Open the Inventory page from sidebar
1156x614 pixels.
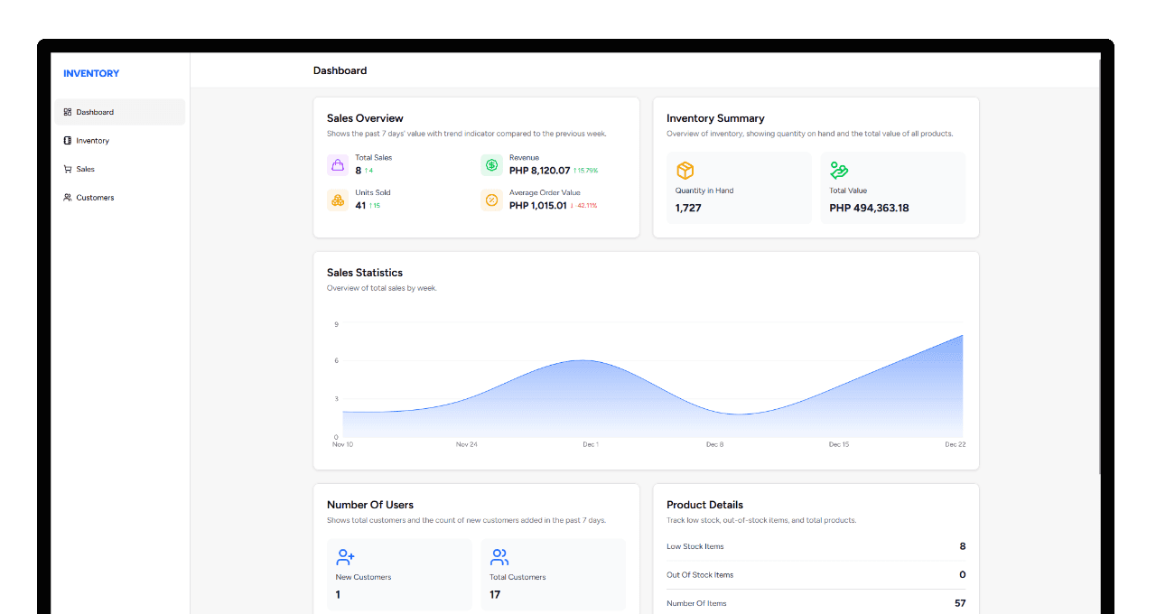point(92,141)
